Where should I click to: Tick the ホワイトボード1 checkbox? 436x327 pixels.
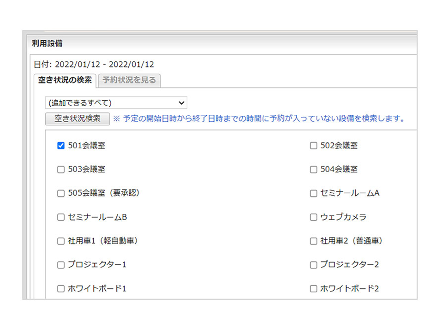tap(60, 289)
